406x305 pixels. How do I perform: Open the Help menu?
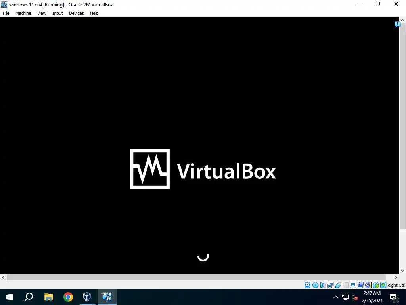click(94, 13)
